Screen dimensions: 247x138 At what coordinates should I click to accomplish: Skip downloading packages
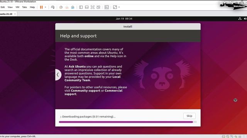click(189, 116)
